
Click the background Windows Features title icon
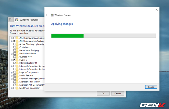point(16,20)
